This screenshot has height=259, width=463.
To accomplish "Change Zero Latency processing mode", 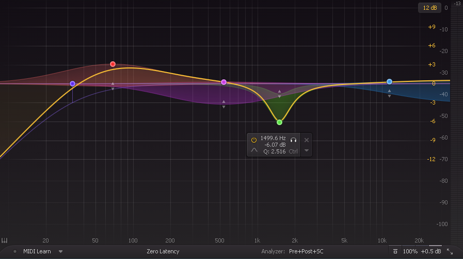I will point(163,251).
